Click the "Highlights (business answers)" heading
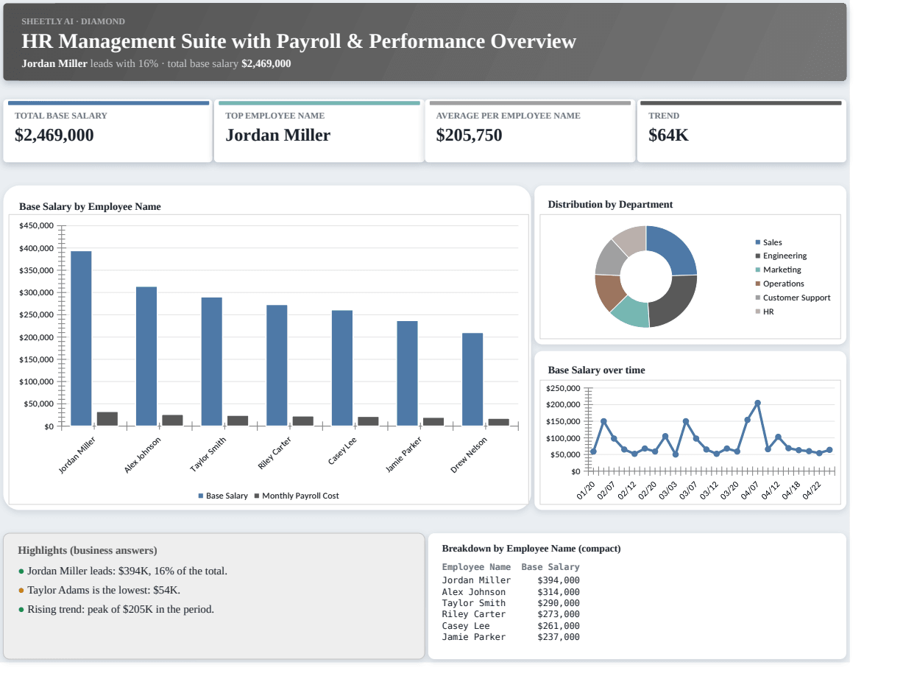The height and width of the screenshot is (679, 903). [x=88, y=550]
